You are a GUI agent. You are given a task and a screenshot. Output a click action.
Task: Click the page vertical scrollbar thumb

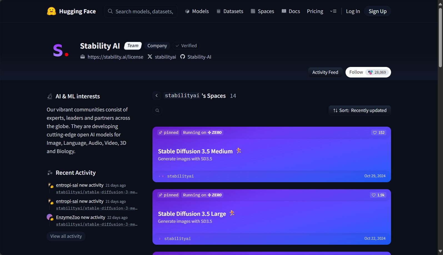point(440,37)
